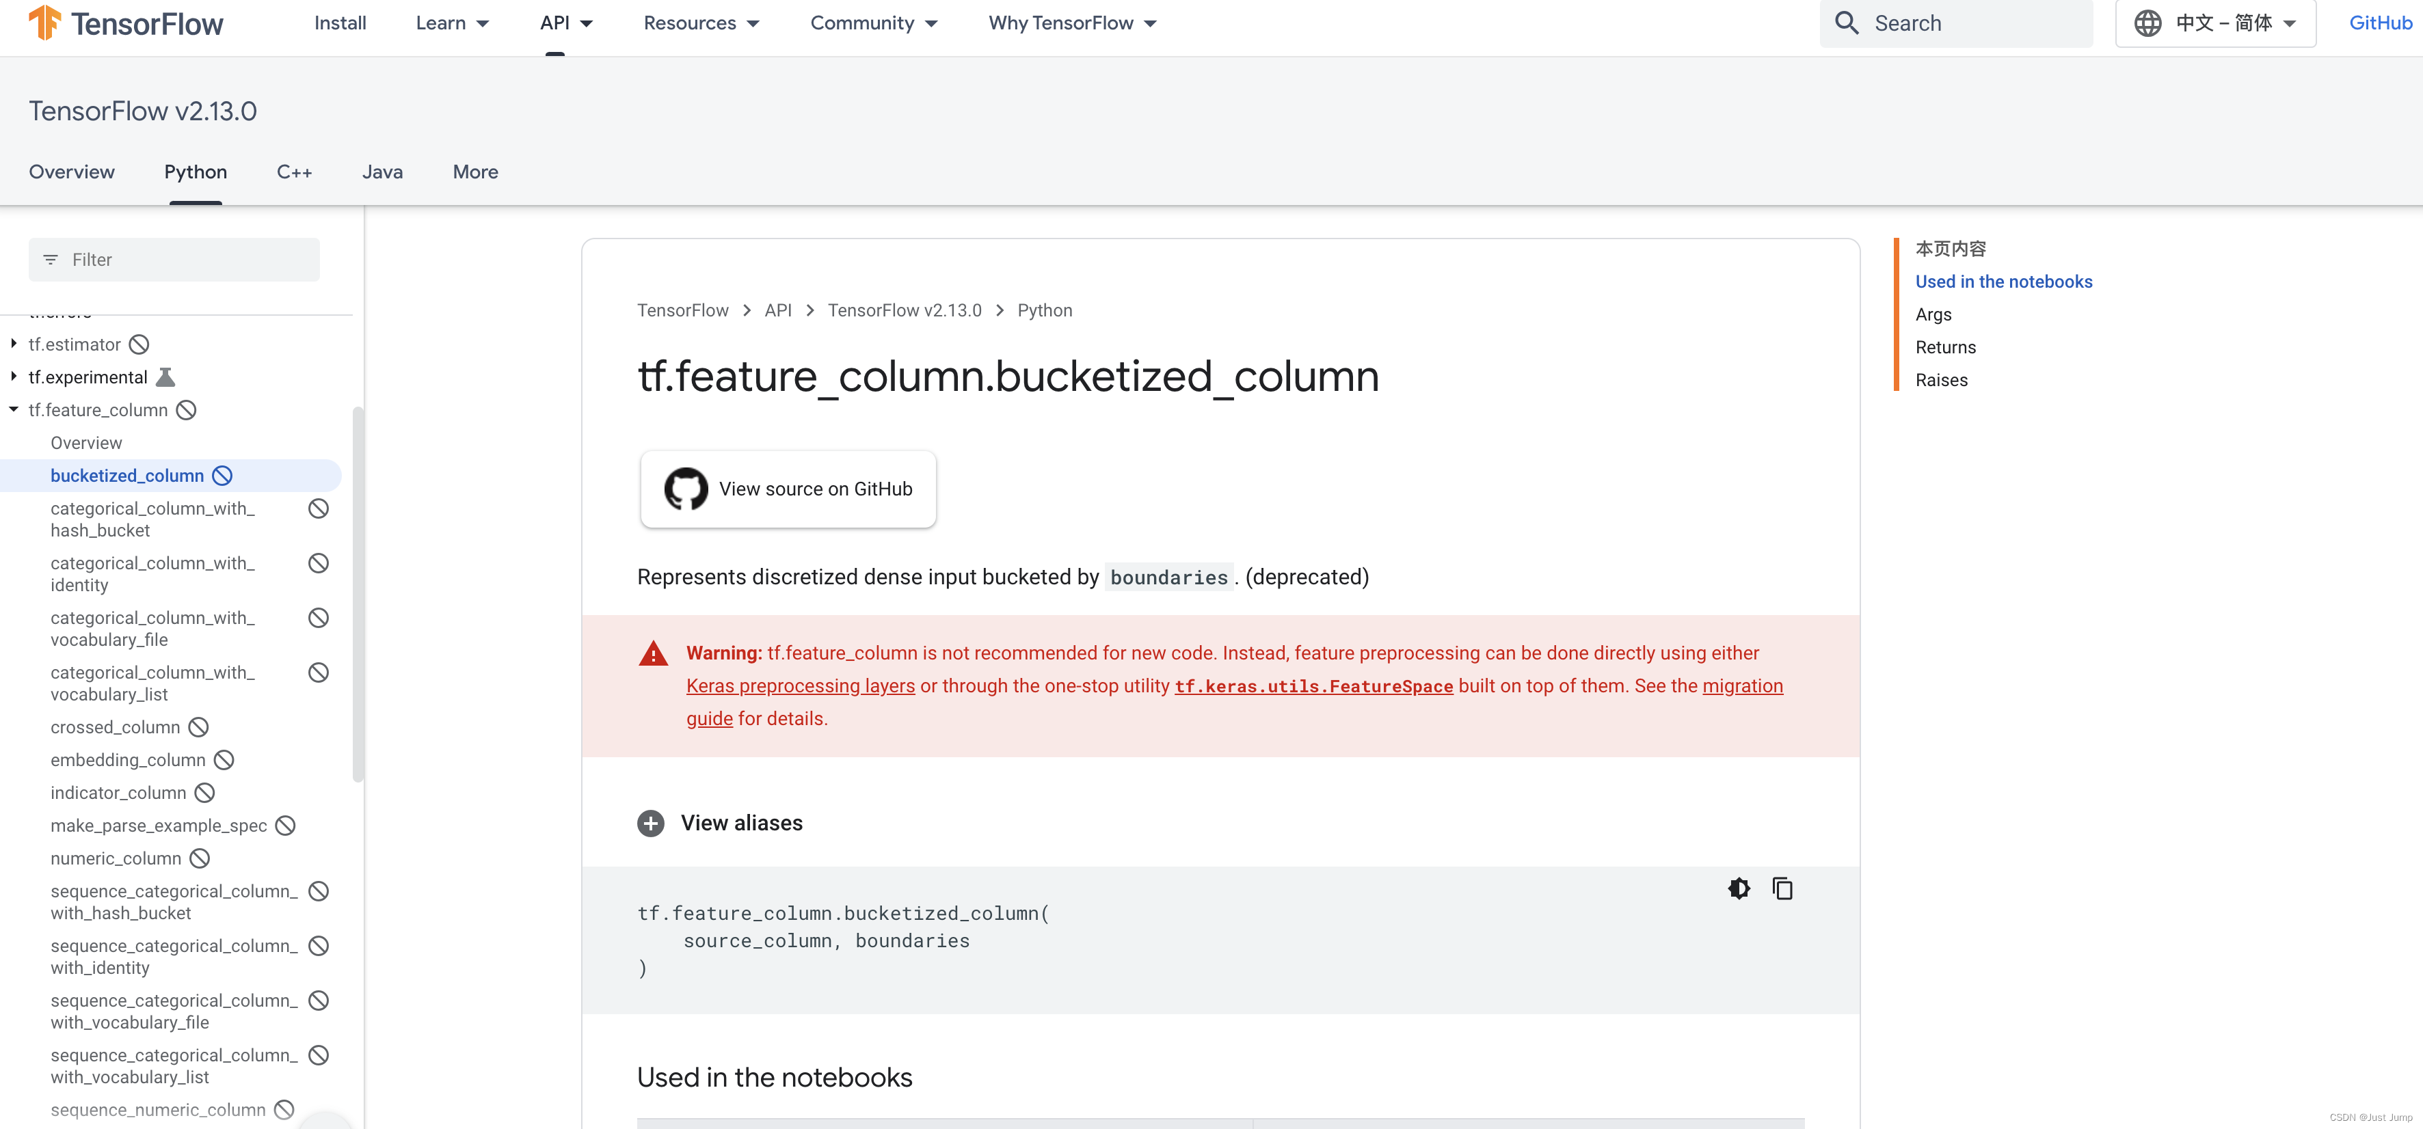The height and width of the screenshot is (1129, 2423).
Task: Switch to the C++ tab
Action: [295, 172]
